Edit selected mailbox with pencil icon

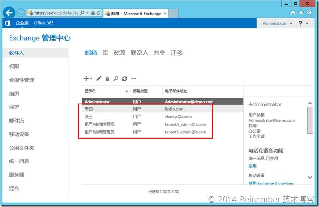pos(99,78)
